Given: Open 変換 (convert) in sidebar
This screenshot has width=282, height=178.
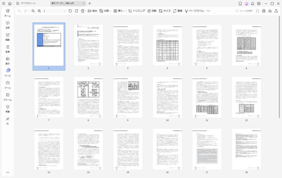Looking at the screenshot, I should point(7,49).
